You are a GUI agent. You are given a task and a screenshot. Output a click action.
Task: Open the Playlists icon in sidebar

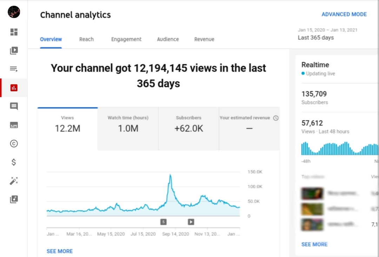[x=14, y=69]
